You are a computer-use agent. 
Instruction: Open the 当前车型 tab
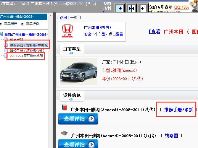72,50
